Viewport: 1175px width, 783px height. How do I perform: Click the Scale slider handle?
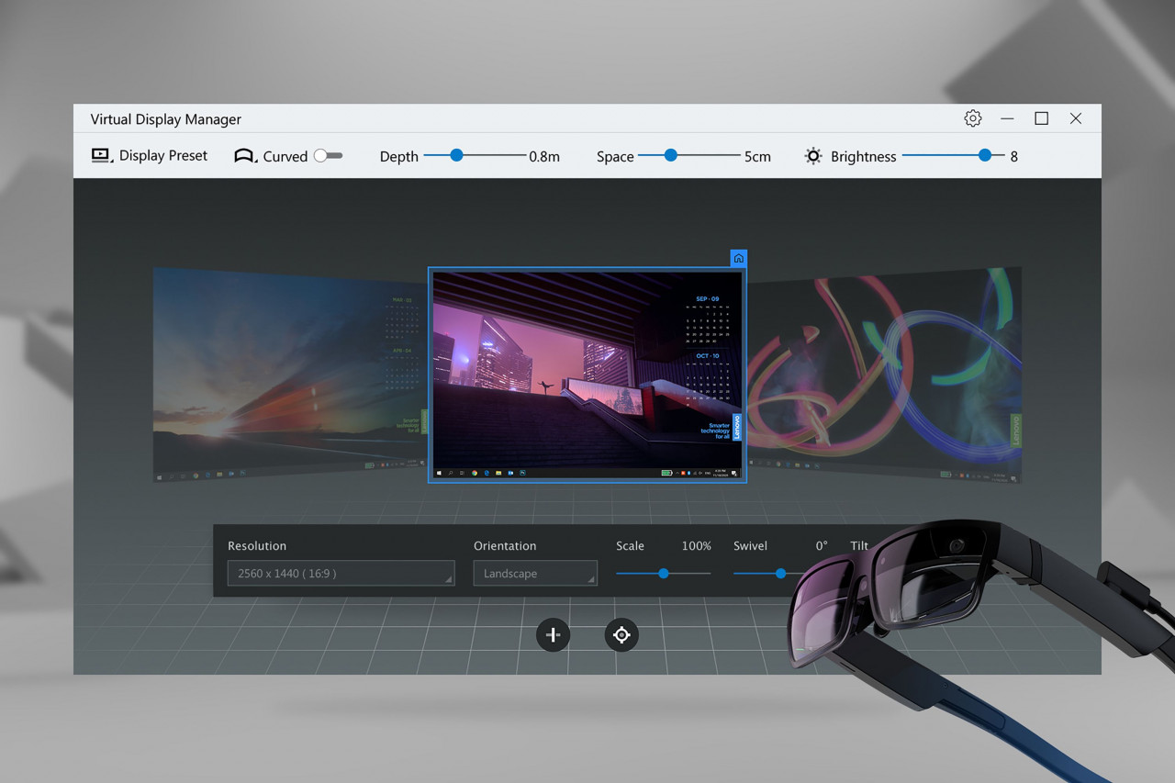pos(663,574)
